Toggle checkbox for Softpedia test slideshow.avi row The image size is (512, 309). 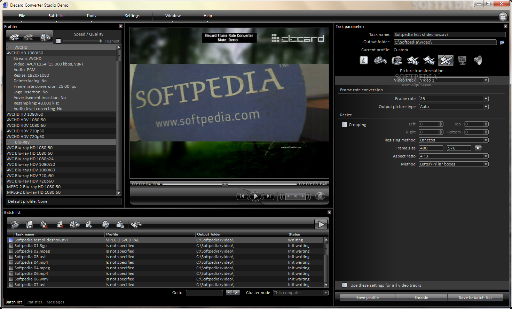pyautogui.click(x=11, y=240)
